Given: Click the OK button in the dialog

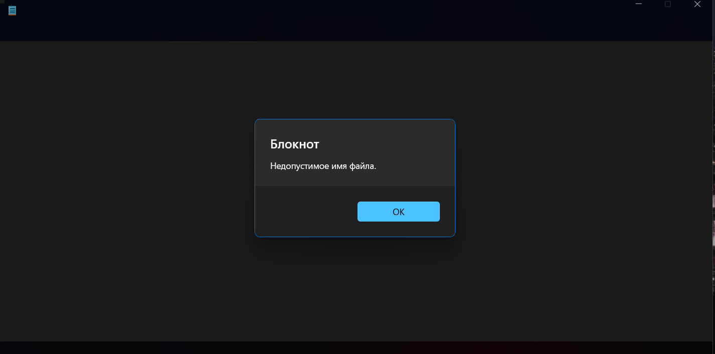Looking at the screenshot, I should [398, 212].
